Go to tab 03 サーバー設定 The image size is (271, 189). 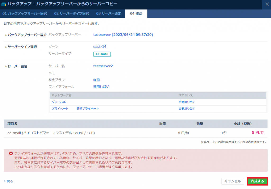pos(109,13)
